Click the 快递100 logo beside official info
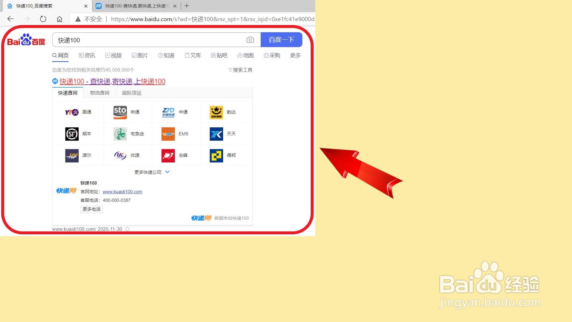The width and height of the screenshot is (572, 322). click(66, 191)
